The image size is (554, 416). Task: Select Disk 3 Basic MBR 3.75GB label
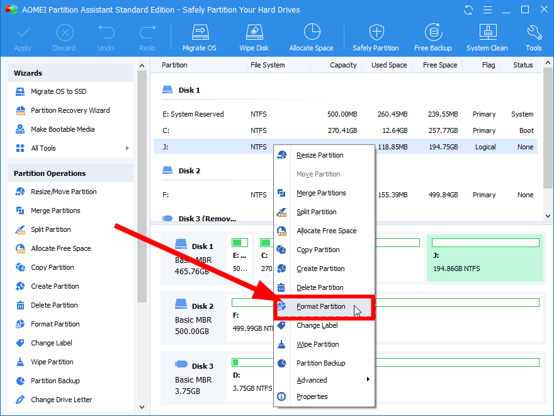194,378
